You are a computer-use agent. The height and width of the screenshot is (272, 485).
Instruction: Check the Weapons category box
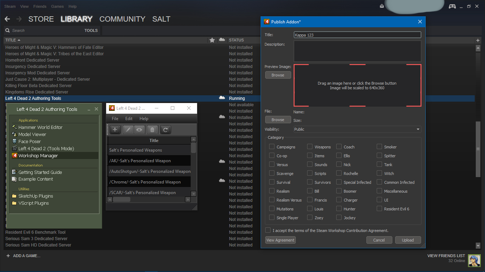(x=310, y=147)
